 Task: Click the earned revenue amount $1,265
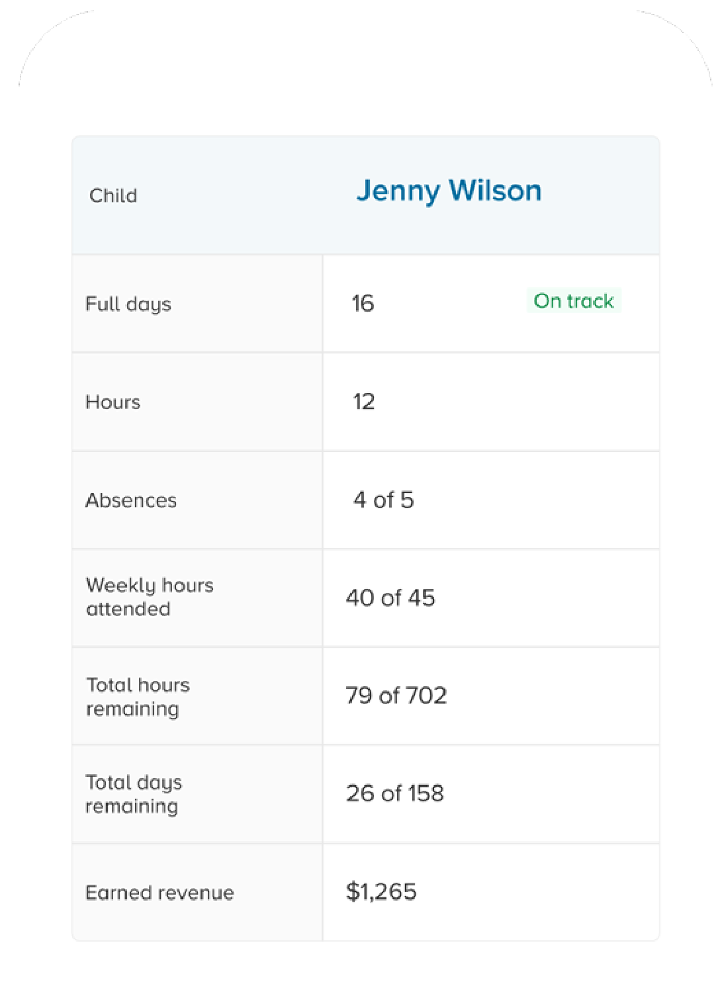(381, 892)
